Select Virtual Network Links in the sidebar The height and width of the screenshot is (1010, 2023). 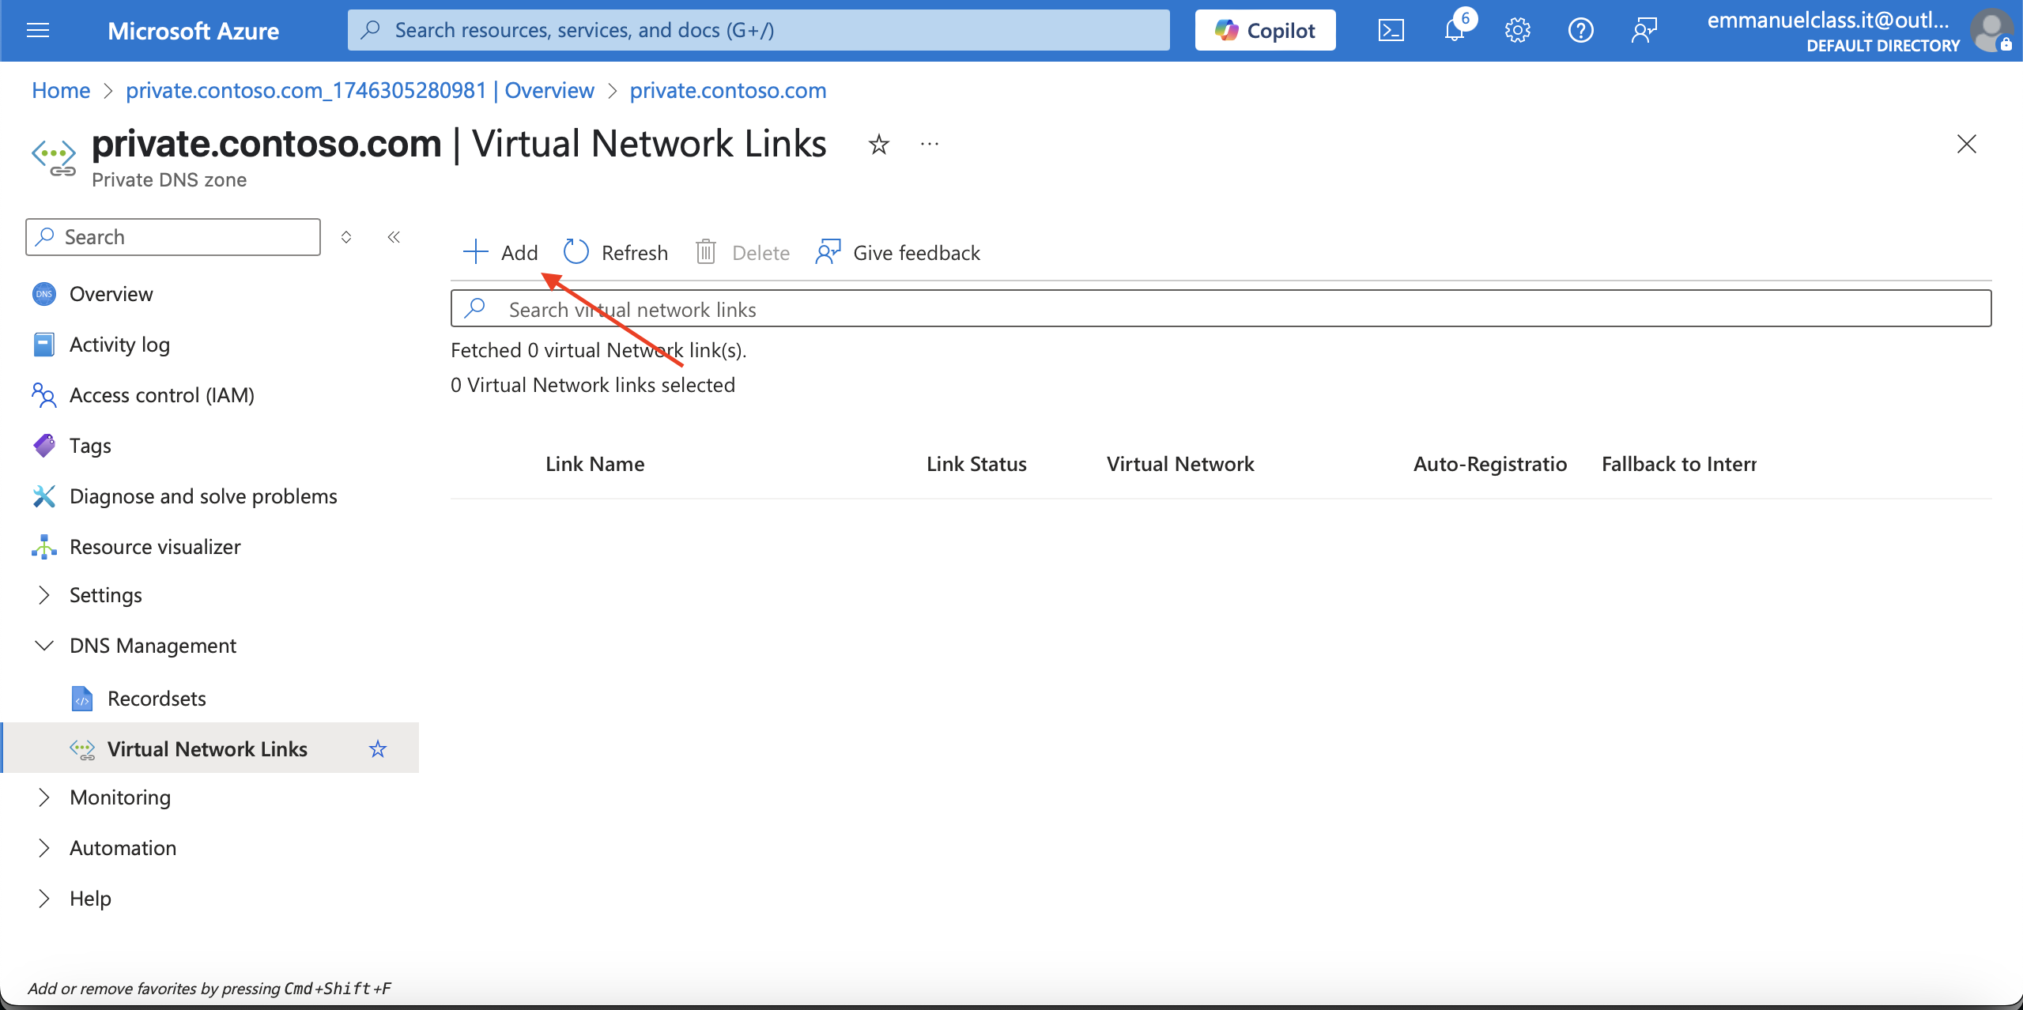(x=207, y=749)
